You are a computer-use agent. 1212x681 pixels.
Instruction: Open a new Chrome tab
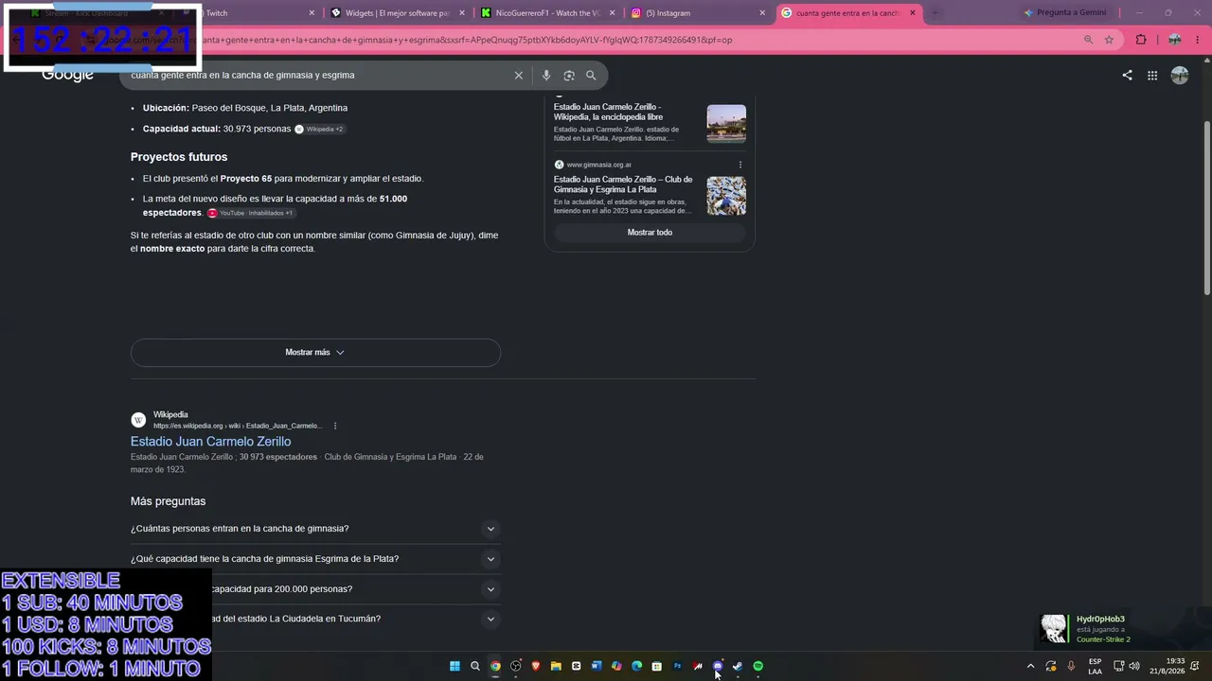coord(936,13)
